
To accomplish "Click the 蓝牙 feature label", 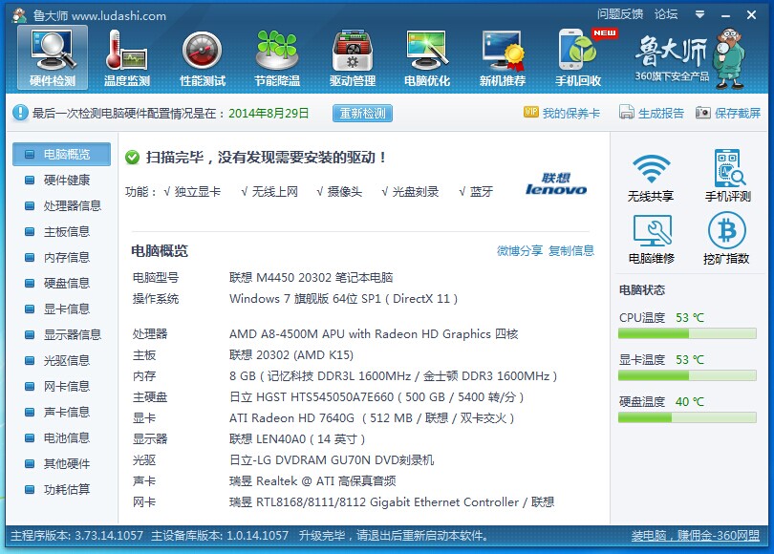I will point(482,191).
